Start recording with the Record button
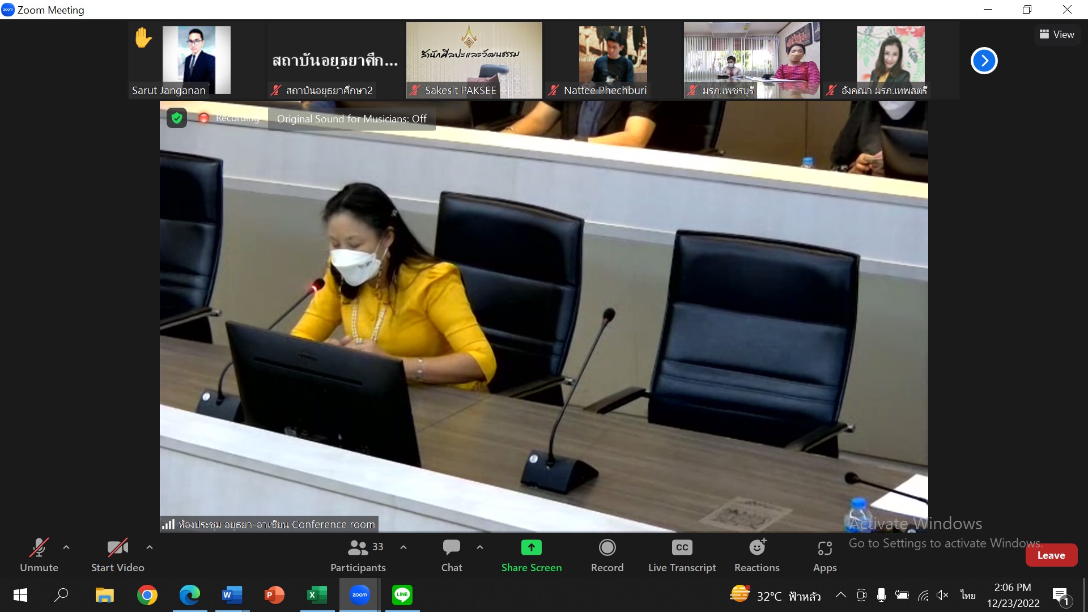 (x=607, y=555)
